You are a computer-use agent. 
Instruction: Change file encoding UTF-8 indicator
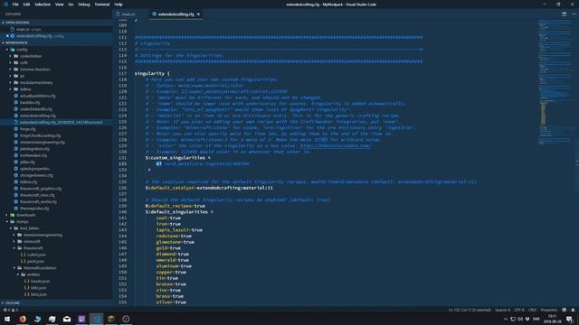[519, 310]
